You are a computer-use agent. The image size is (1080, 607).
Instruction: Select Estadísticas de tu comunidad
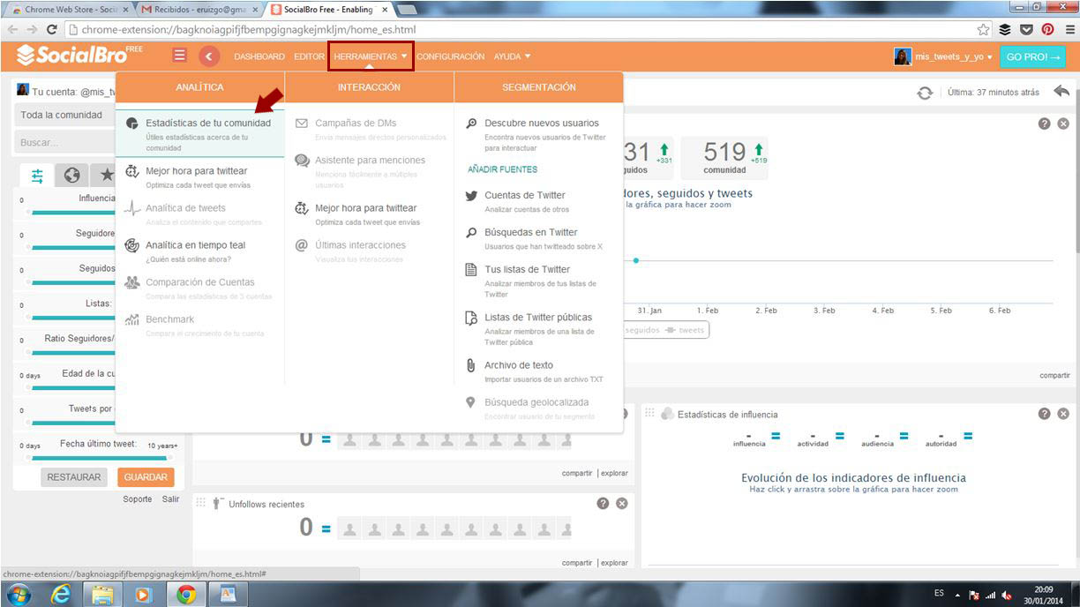pos(207,124)
